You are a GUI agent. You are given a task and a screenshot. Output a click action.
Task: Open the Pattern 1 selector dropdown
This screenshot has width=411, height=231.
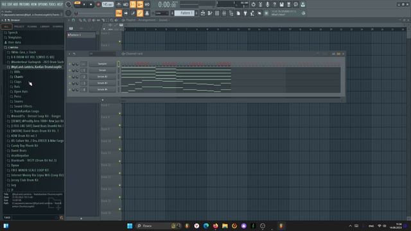184,13
